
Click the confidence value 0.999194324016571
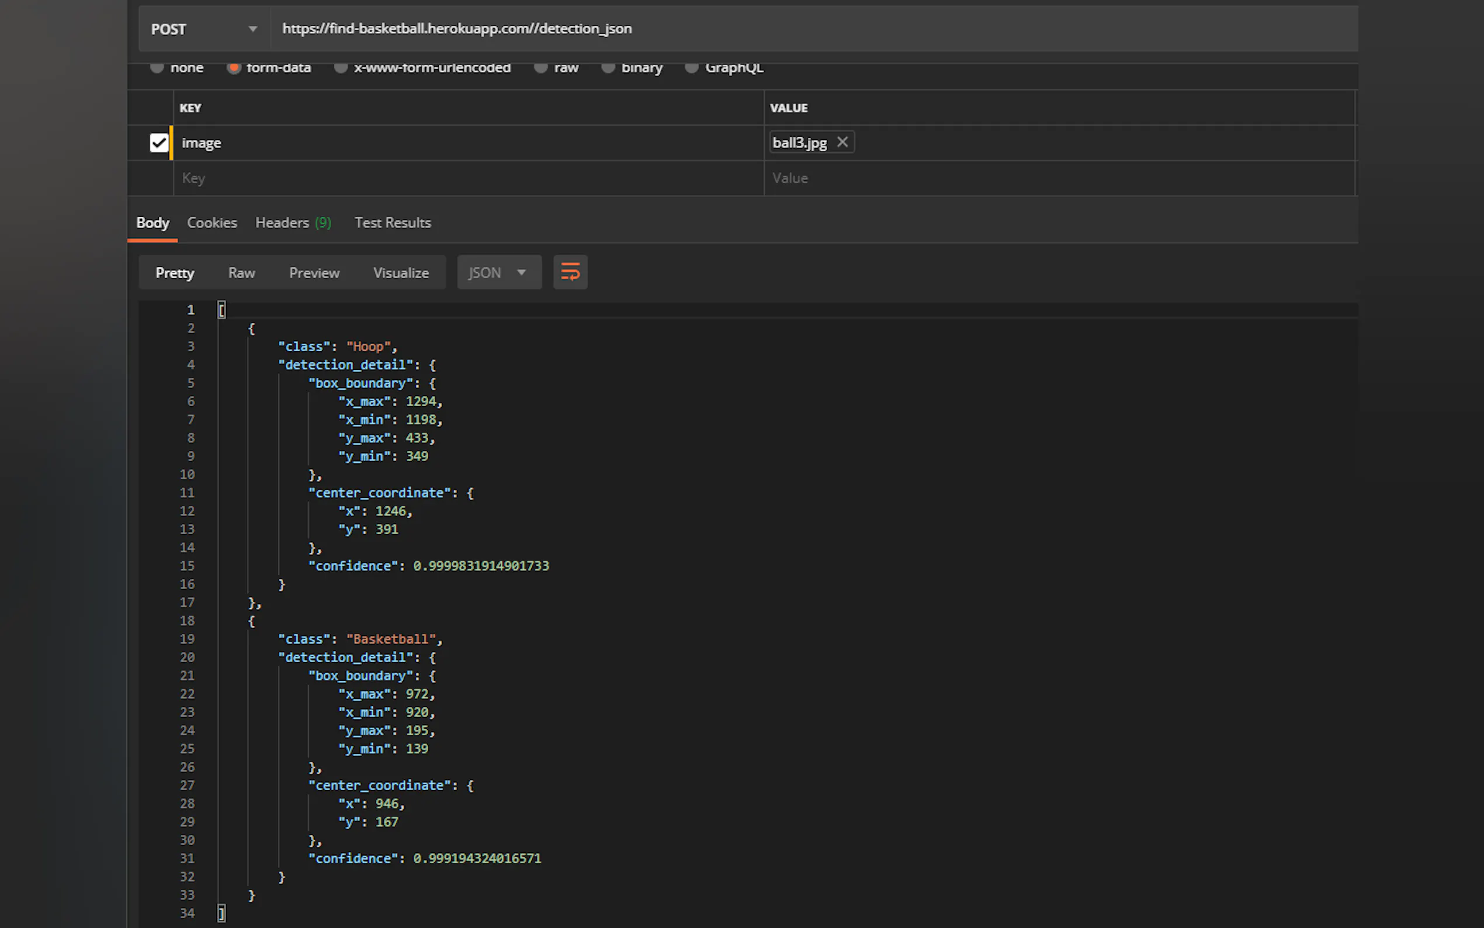click(477, 858)
